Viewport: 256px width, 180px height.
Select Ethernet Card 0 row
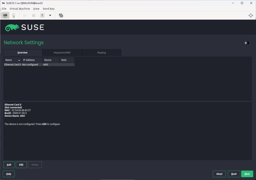coord(39,64)
